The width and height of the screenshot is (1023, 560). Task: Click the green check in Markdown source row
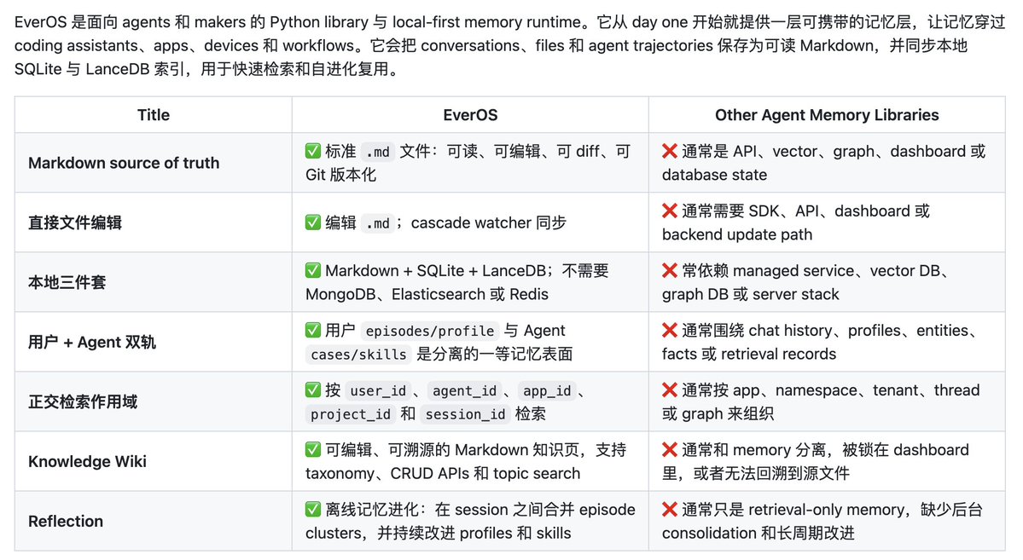pyautogui.click(x=313, y=151)
